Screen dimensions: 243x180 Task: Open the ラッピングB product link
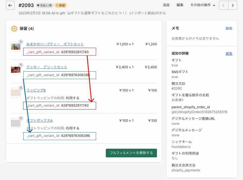(x=36, y=90)
